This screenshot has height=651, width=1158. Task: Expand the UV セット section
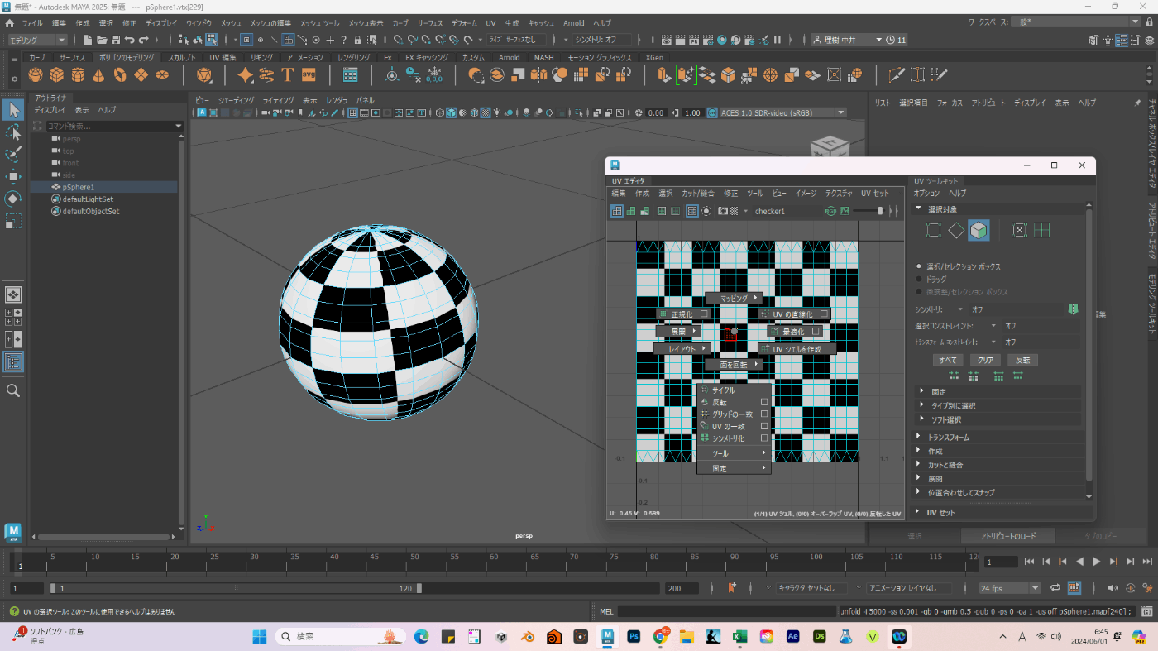point(1001,513)
